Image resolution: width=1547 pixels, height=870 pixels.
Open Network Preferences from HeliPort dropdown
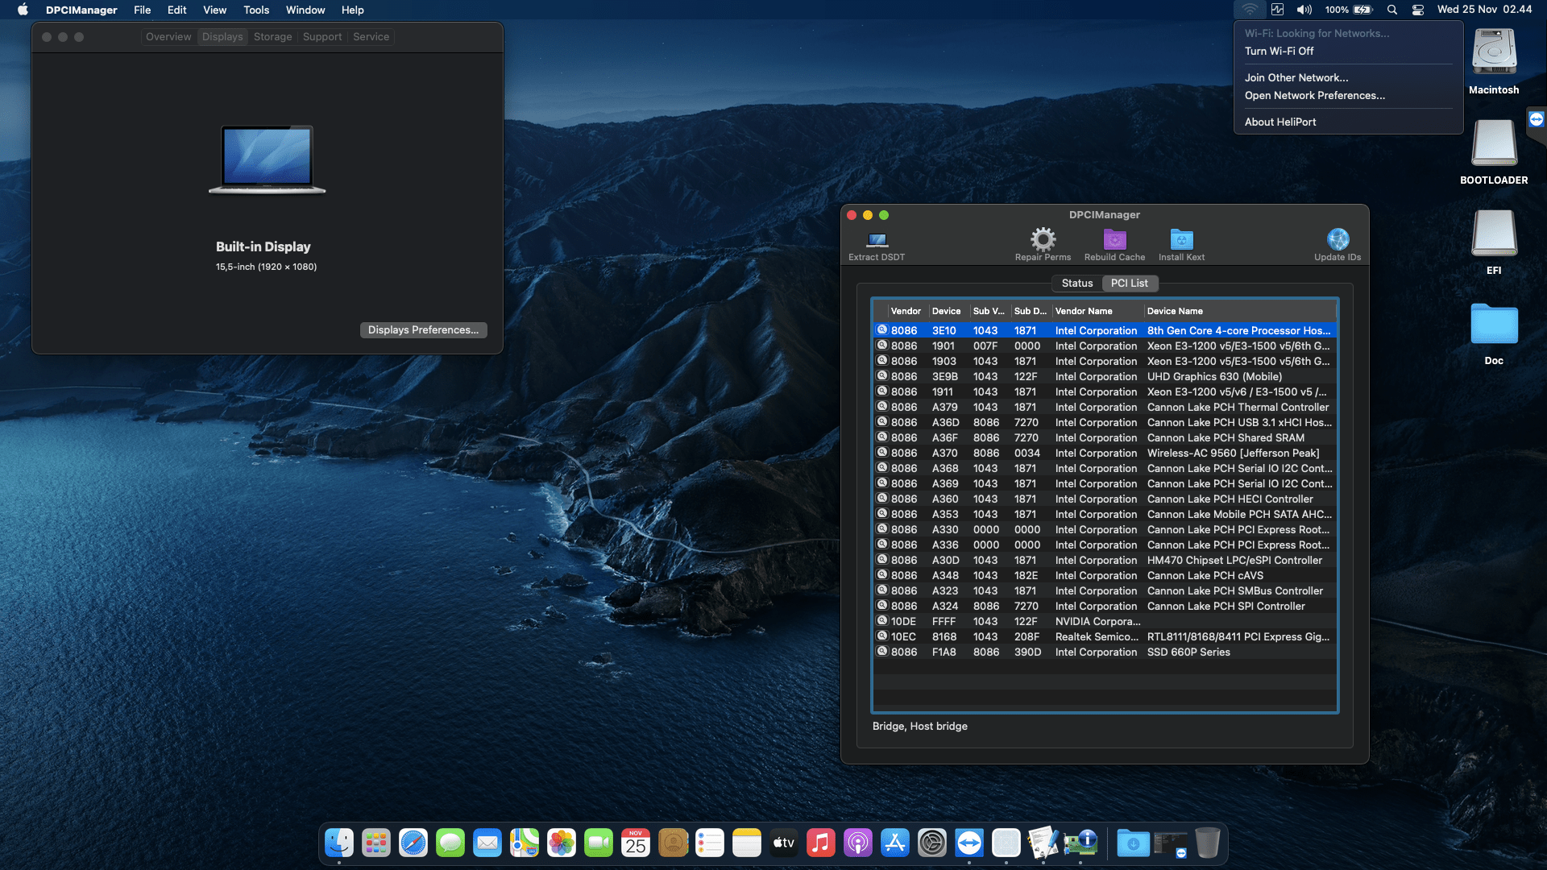(1315, 95)
